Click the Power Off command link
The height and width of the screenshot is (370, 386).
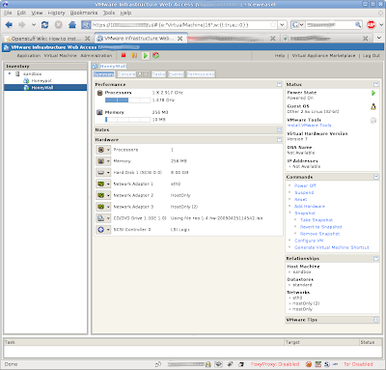pyautogui.click(x=305, y=185)
